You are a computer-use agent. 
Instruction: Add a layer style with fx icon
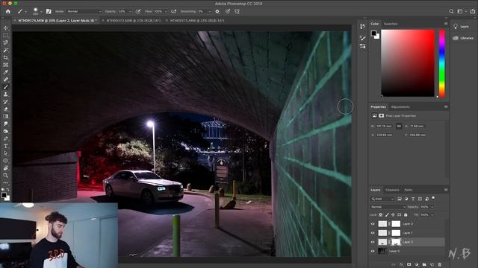(402, 265)
